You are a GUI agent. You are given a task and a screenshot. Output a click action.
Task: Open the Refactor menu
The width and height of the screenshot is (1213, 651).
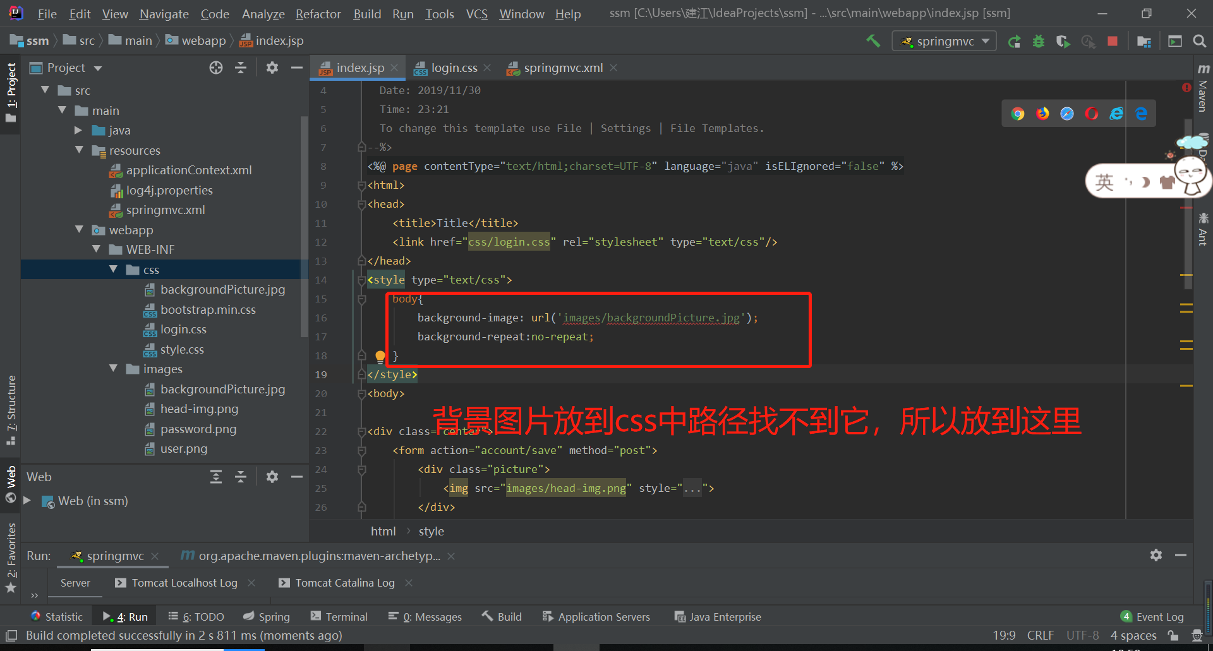click(x=318, y=13)
